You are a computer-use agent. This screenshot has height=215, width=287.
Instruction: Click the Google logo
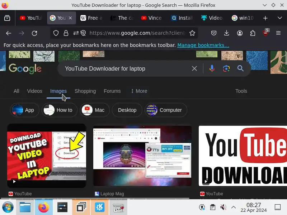25,69
